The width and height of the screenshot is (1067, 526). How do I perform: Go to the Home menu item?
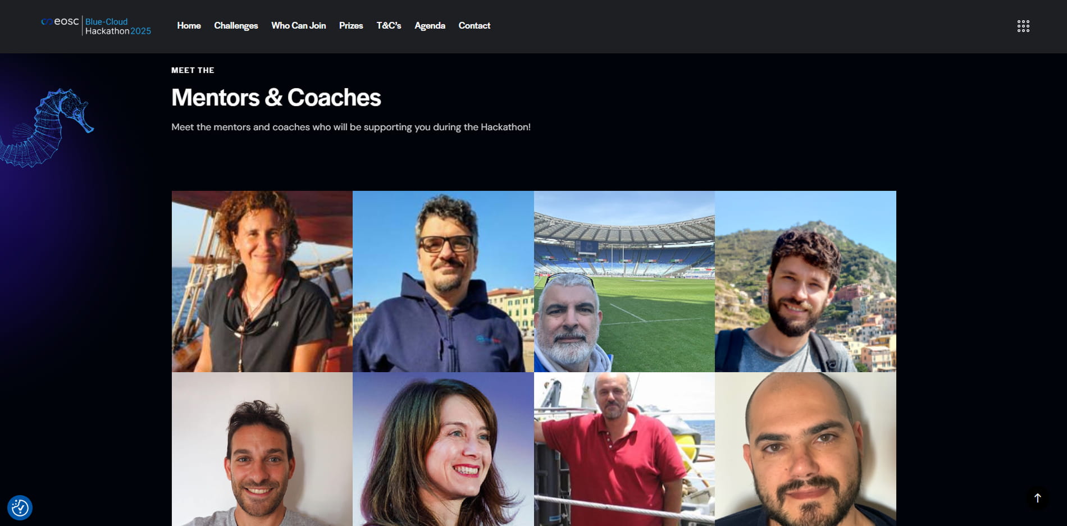189,26
